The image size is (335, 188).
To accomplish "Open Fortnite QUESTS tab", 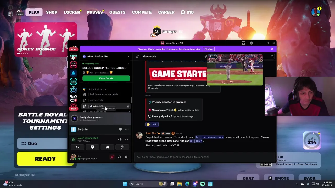I will click(x=117, y=12).
